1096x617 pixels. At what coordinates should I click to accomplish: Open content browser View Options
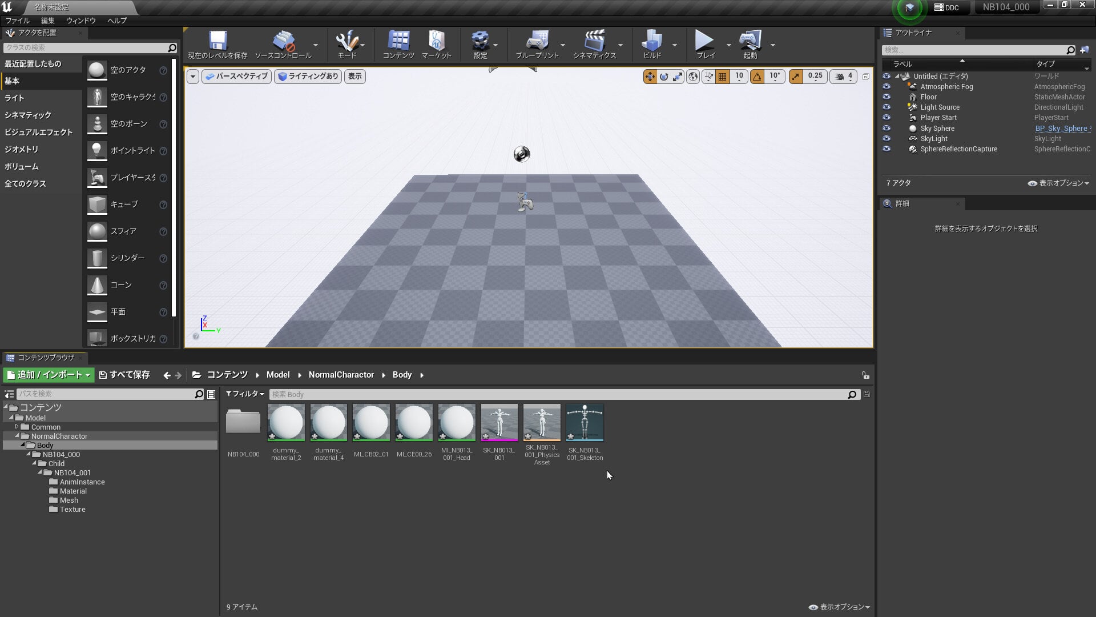click(x=839, y=607)
